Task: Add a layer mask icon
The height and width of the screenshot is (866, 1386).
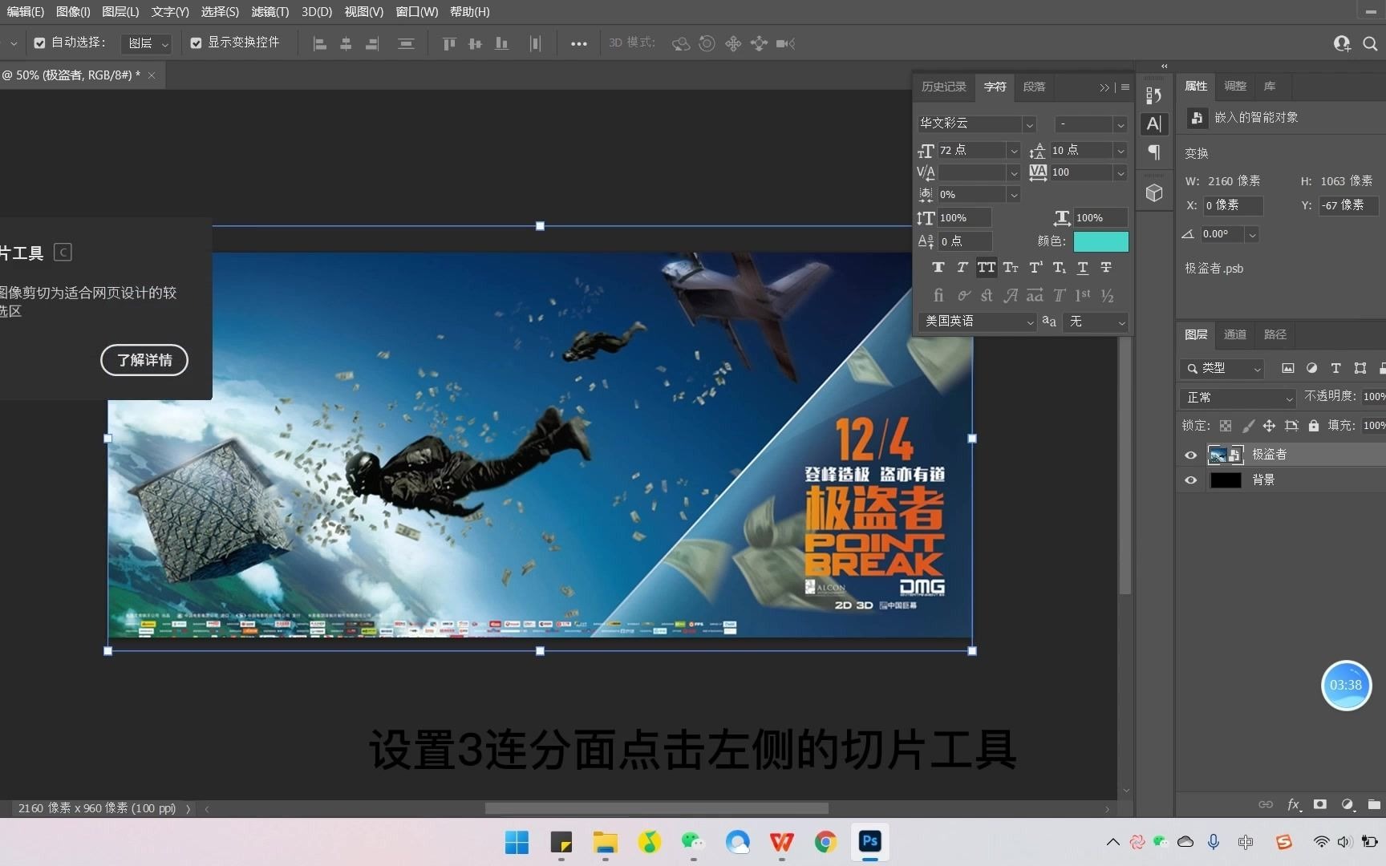Action: coord(1319,804)
